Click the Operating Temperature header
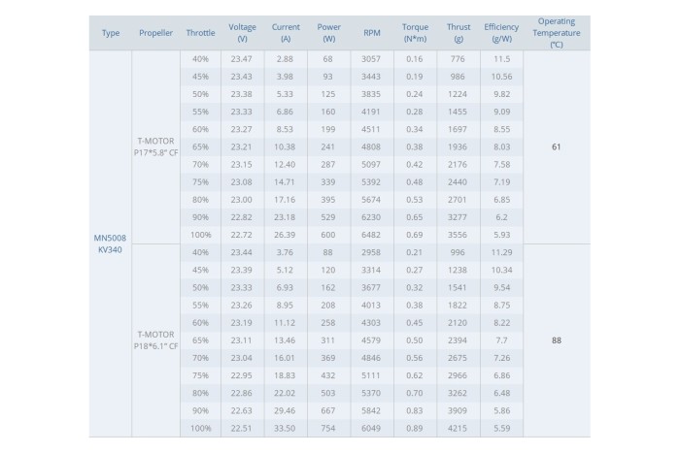 [x=557, y=33]
